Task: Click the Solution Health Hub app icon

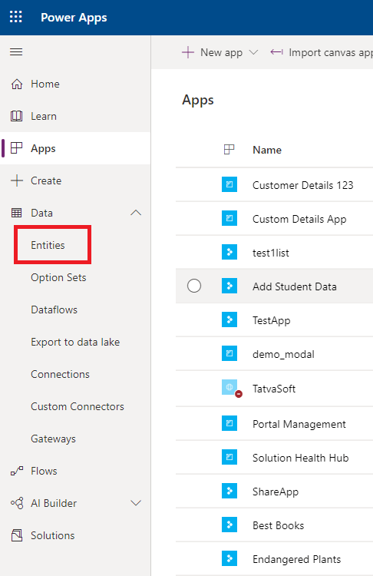Action: 229,457
